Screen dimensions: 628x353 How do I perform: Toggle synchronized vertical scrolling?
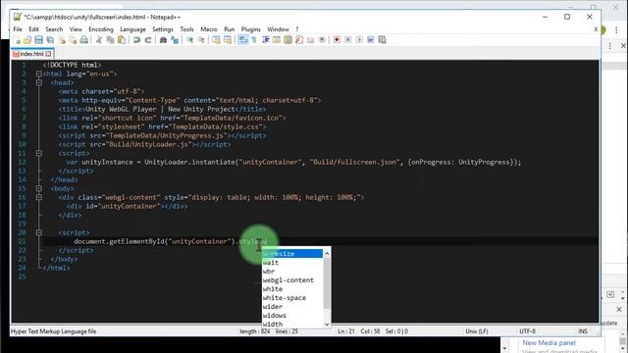pos(216,39)
